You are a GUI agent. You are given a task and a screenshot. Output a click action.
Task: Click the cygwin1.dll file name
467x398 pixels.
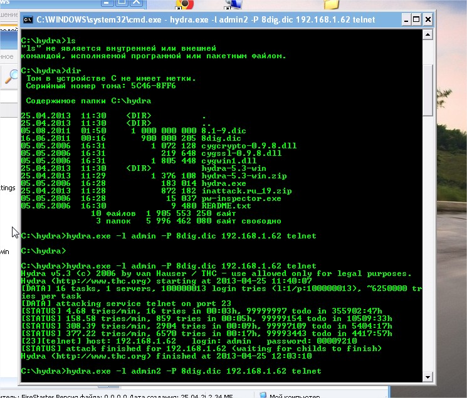click(x=229, y=161)
